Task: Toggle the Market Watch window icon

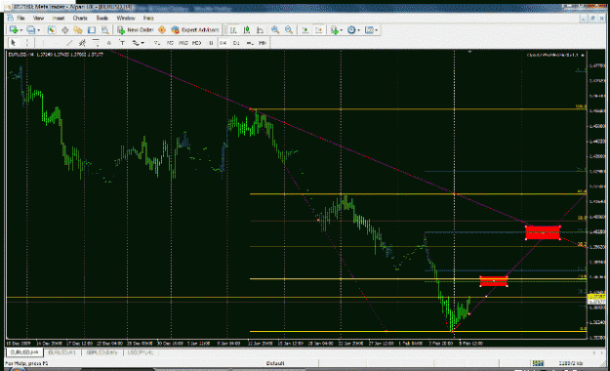Action: (52, 29)
